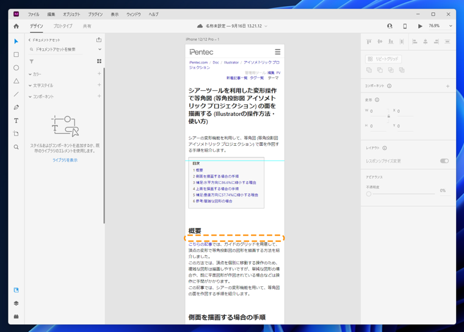Collapse the コンポーネント section in assets
The height and width of the screenshot is (332, 464).
point(30,97)
